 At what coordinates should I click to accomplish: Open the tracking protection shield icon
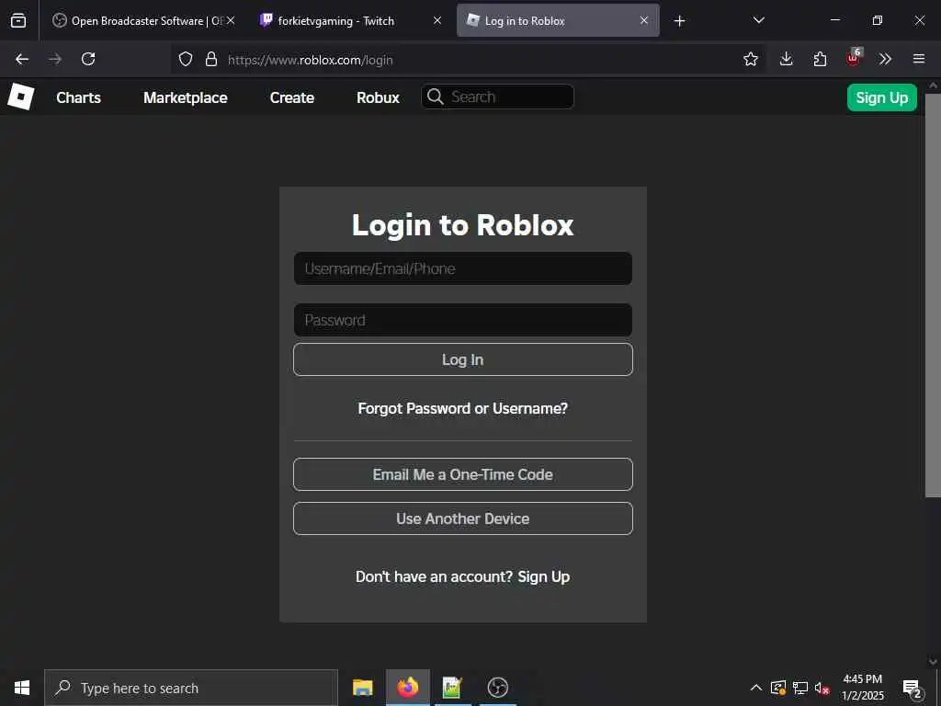tap(186, 59)
